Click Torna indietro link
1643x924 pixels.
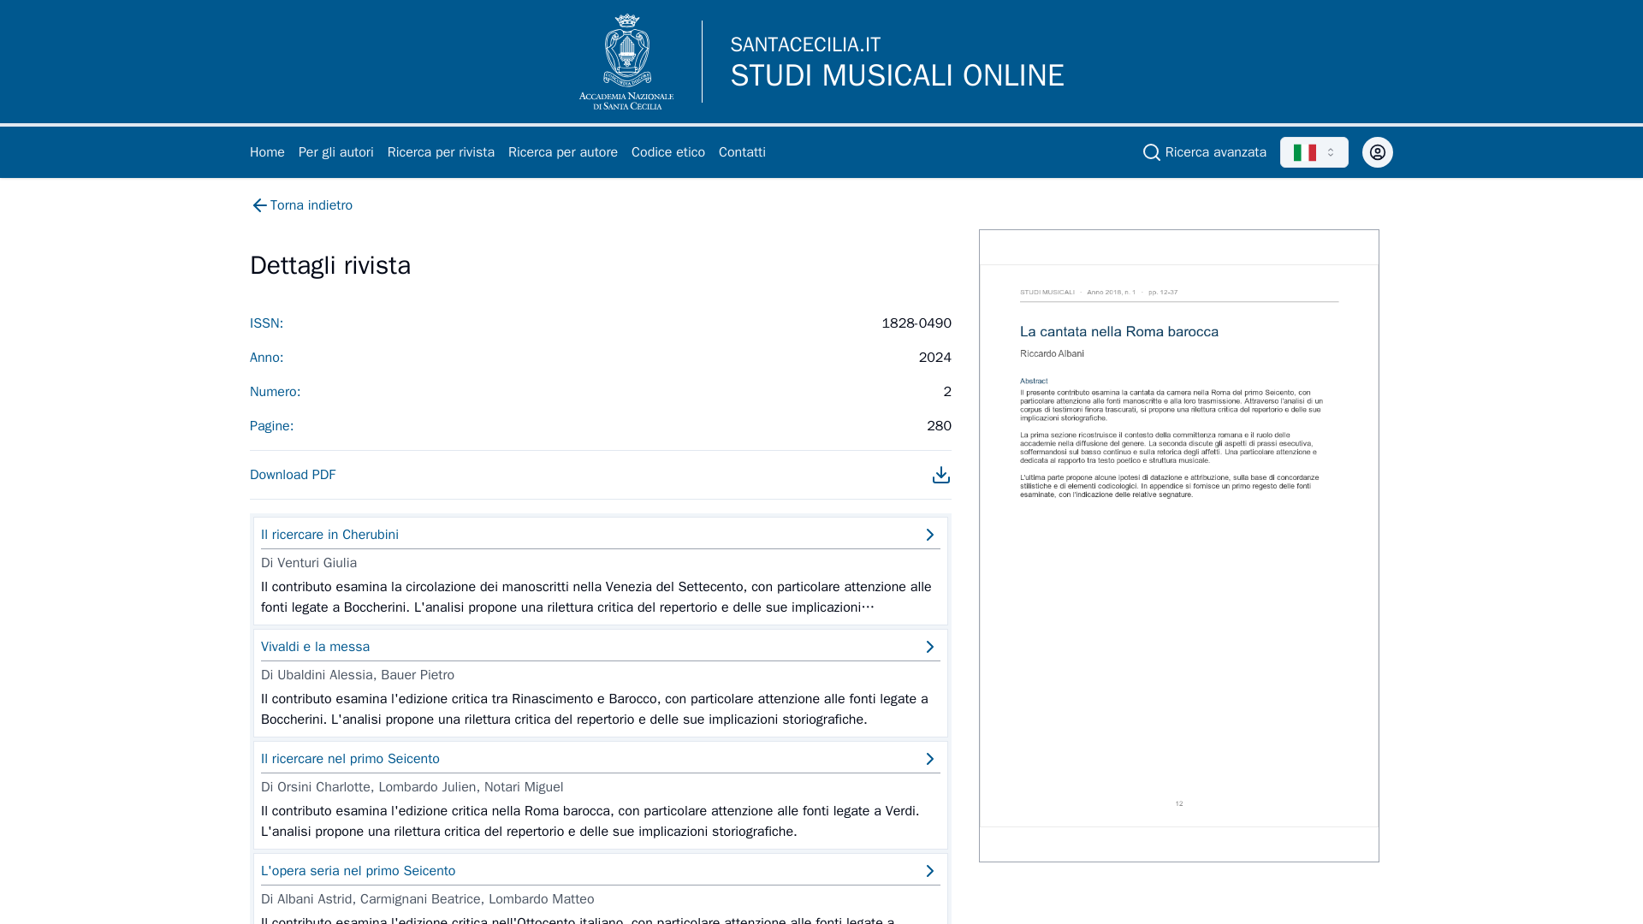(311, 205)
